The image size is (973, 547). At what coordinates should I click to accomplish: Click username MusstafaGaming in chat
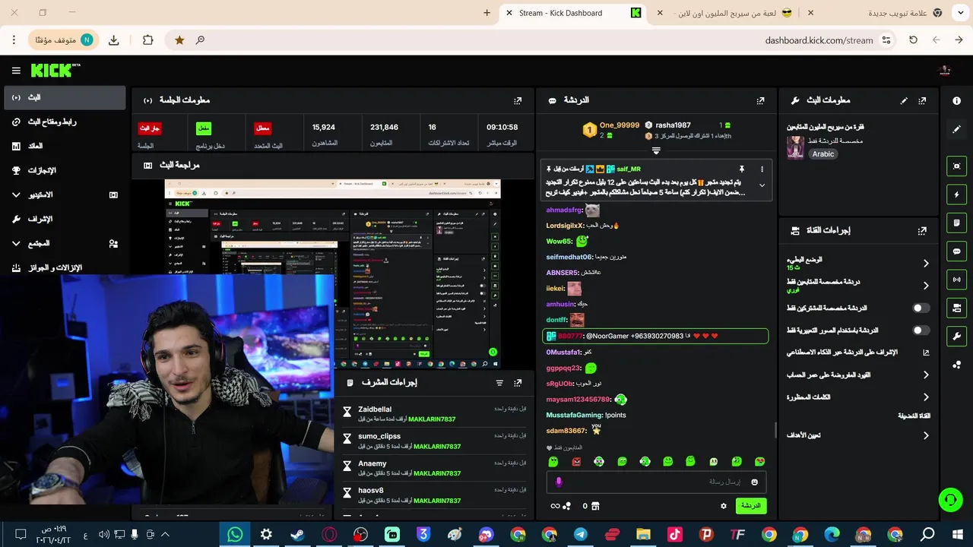[x=574, y=416]
